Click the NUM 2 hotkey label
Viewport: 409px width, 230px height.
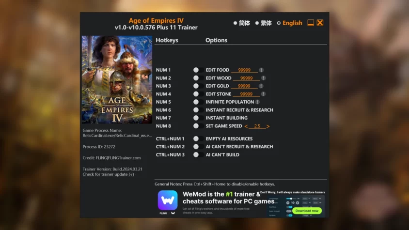click(163, 78)
